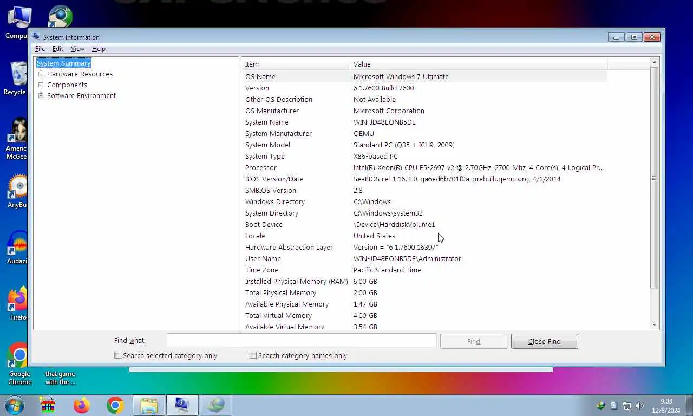Expand the Software Environment tree node

(x=41, y=95)
